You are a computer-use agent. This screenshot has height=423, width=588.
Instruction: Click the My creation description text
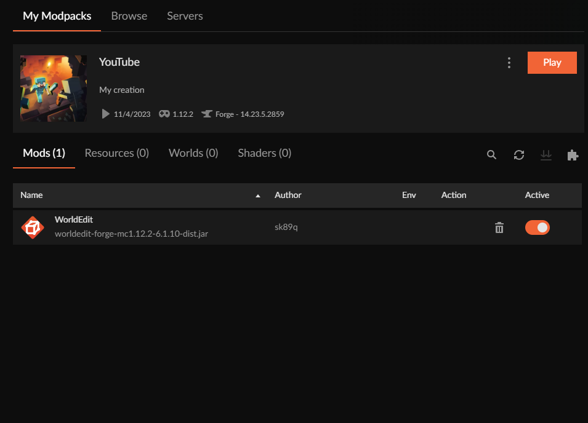tap(121, 90)
